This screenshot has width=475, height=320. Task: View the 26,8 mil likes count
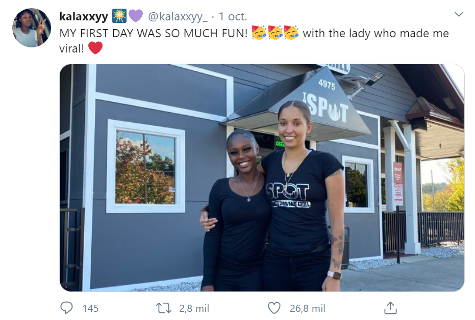(308, 308)
